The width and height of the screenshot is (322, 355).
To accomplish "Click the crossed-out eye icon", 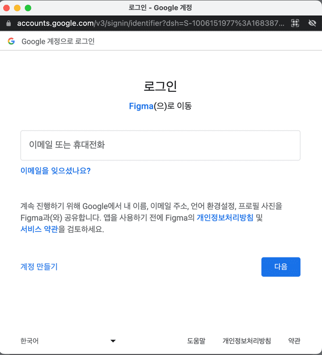I will 312,23.
